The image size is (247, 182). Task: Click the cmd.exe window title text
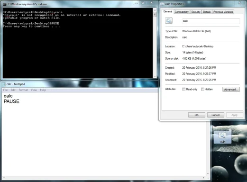pos(27,4)
